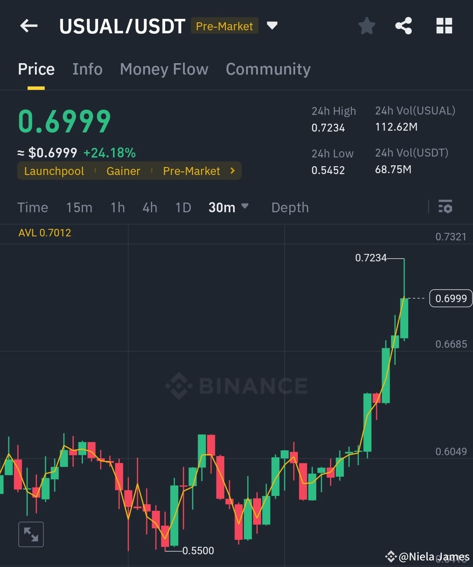The image size is (473, 567).
Task: Open the pair selector next to USUAL/USDT
Action: 272,25
